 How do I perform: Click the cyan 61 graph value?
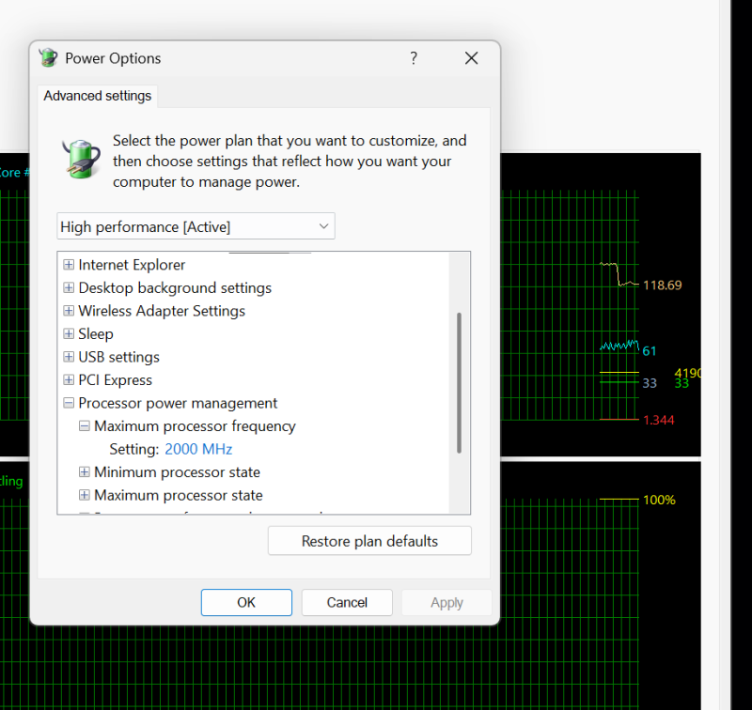650,351
